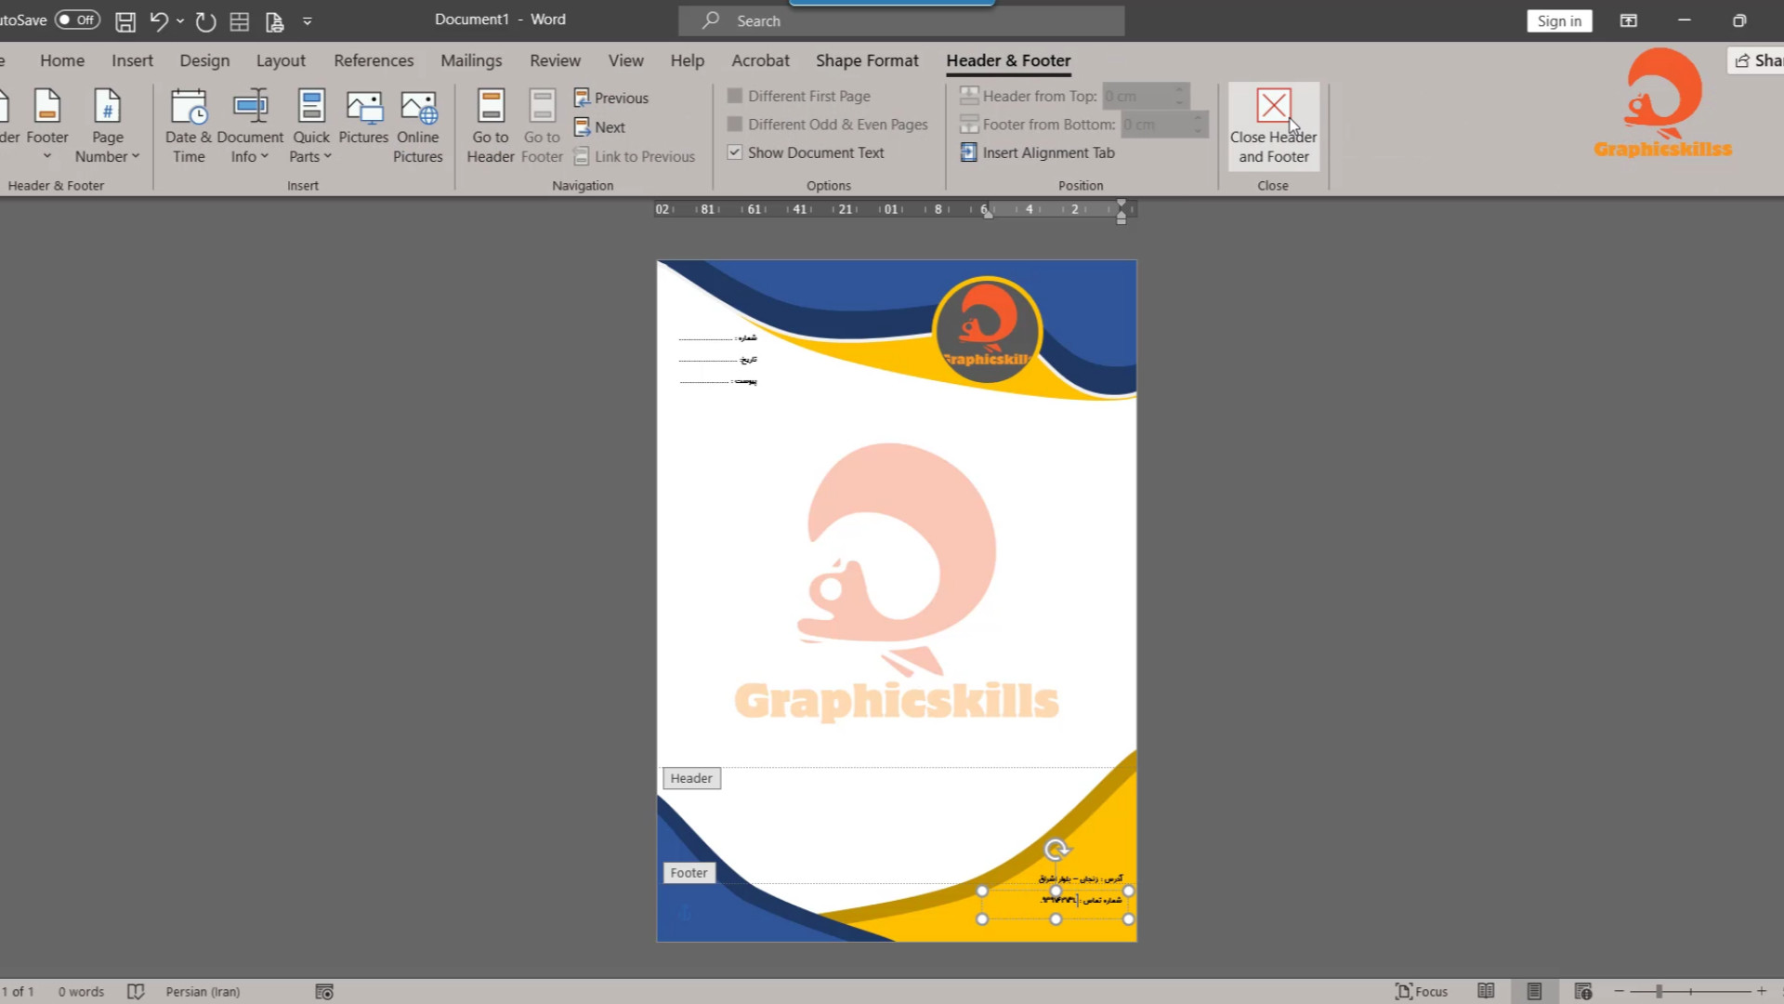Image resolution: width=1784 pixels, height=1004 pixels.
Task: Click the Share button
Action: tap(1756, 60)
